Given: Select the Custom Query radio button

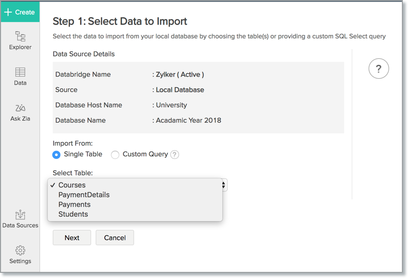Looking at the screenshot, I should (x=115, y=154).
